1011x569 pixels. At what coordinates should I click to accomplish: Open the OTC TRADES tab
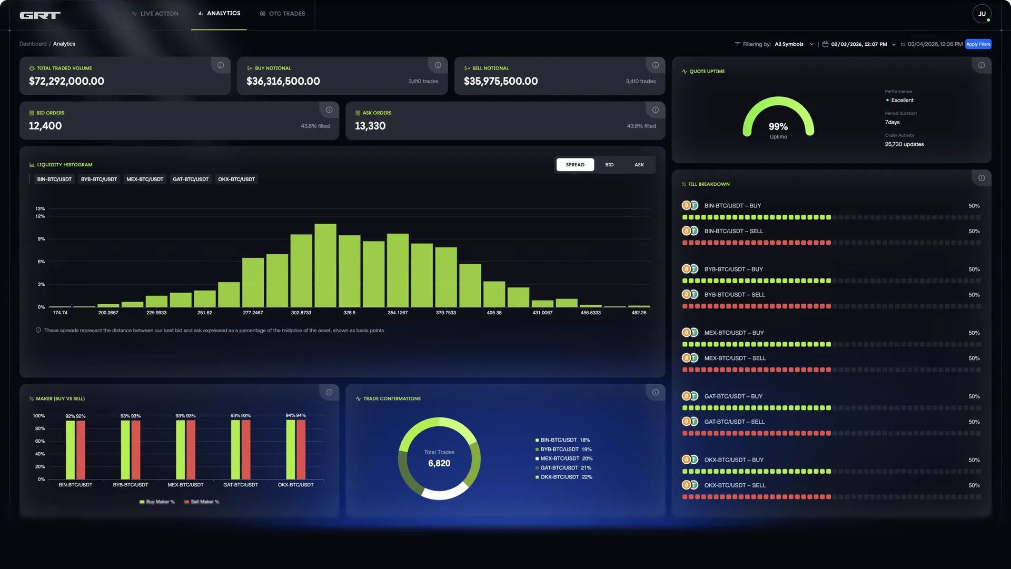tap(282, 14)
